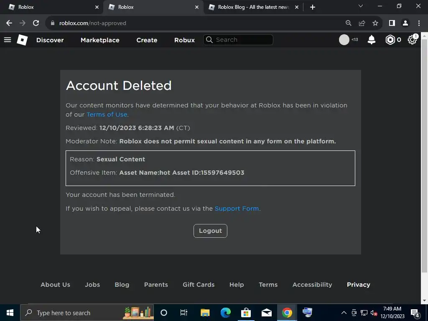Close the active Roblox tab
The width and height of the screenshot is (428, 321).
click(x=197, y=7)
